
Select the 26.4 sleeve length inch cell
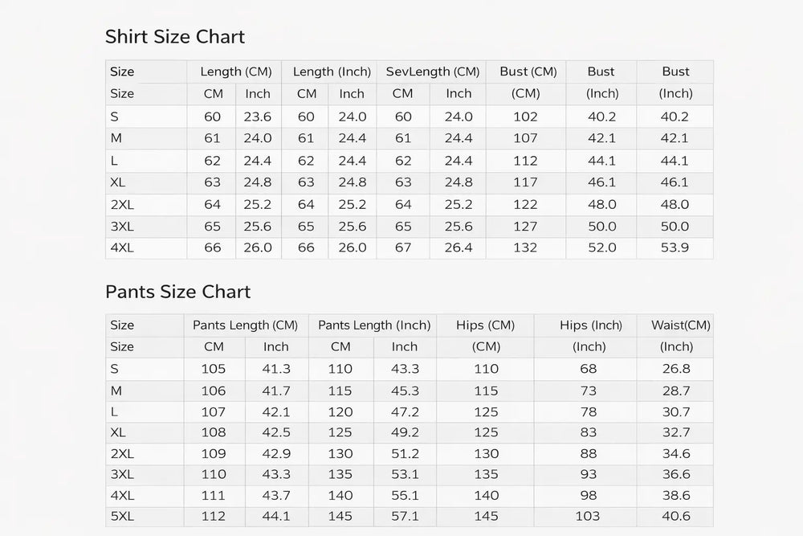pyautogui.click(x=459, y=248)
